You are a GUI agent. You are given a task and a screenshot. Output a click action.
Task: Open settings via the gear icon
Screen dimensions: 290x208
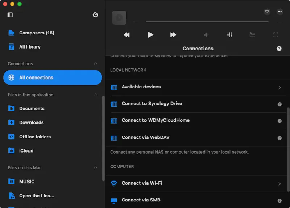[95, 15]
